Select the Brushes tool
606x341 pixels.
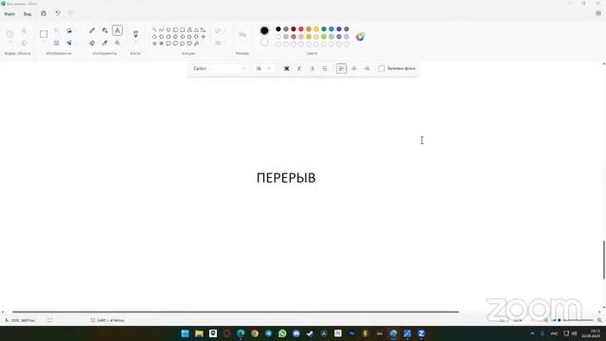coord(135,34)
